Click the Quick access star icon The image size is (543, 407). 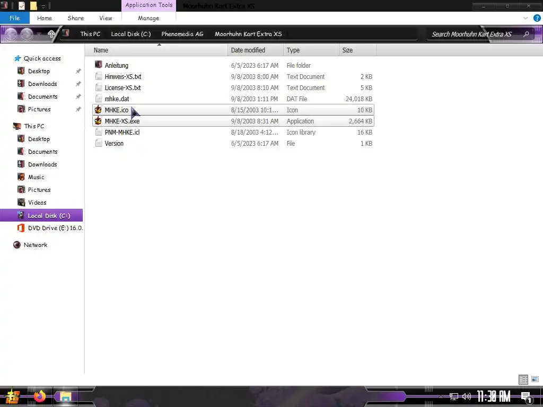click(x=17, y=58)
